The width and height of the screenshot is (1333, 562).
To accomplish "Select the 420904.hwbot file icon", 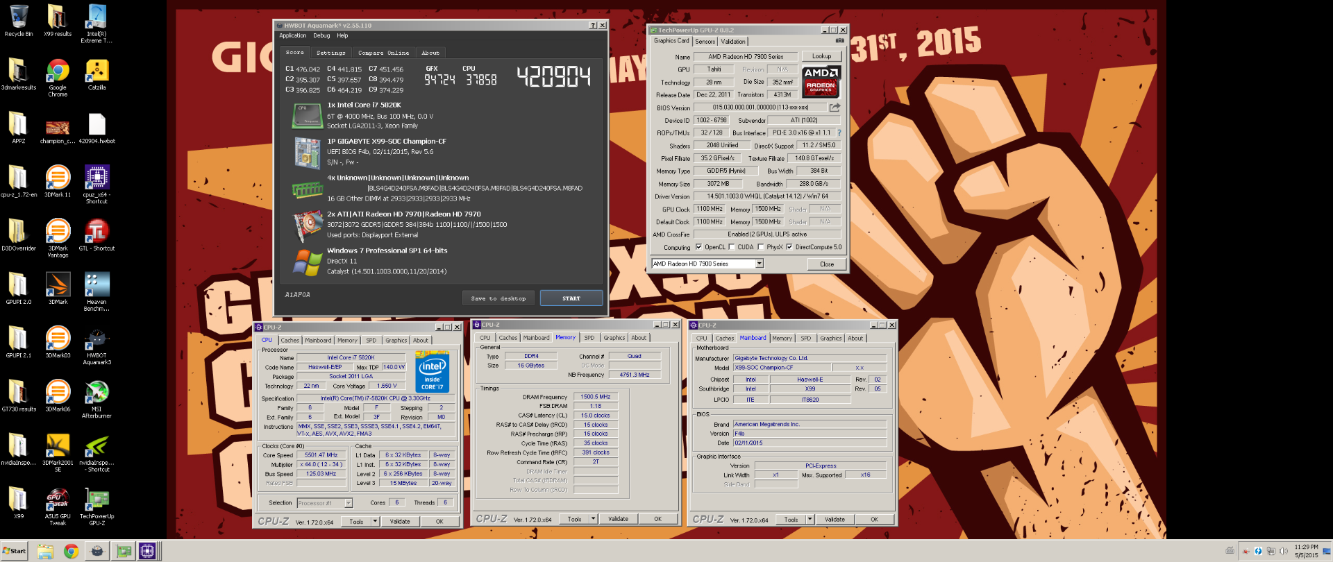I will 97,128.
